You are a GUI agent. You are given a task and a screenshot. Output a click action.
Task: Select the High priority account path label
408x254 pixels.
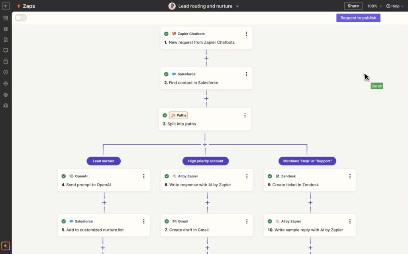point(206,161)
